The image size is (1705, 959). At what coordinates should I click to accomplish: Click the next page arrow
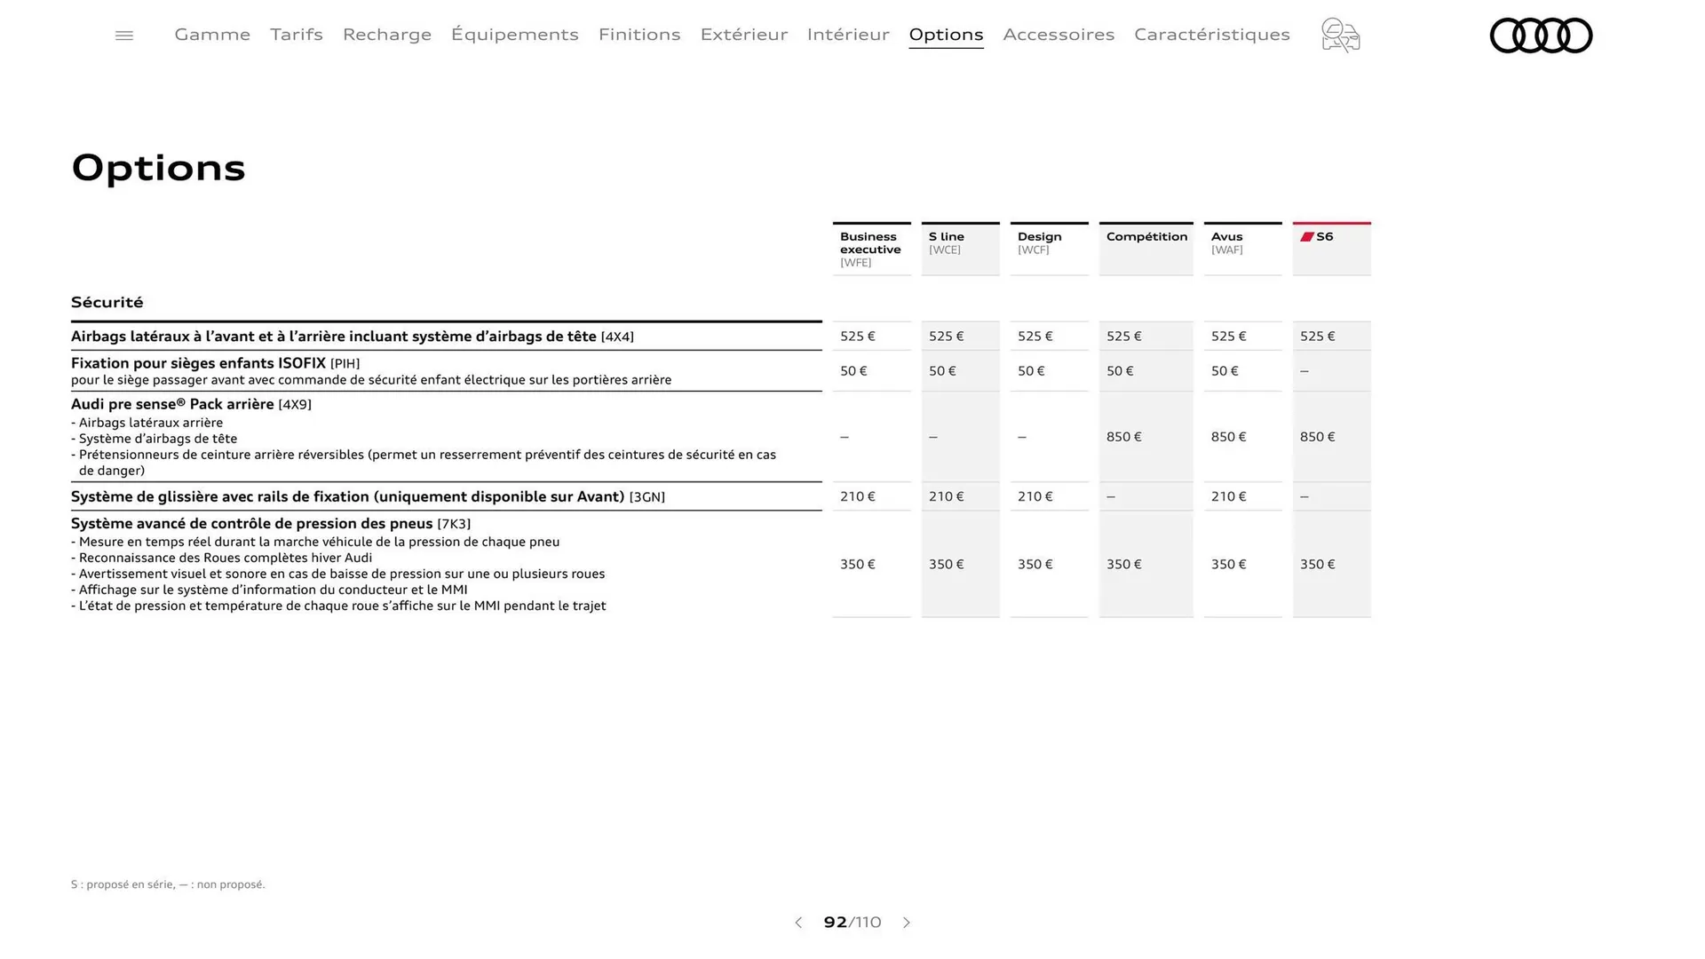pos(907,923)
